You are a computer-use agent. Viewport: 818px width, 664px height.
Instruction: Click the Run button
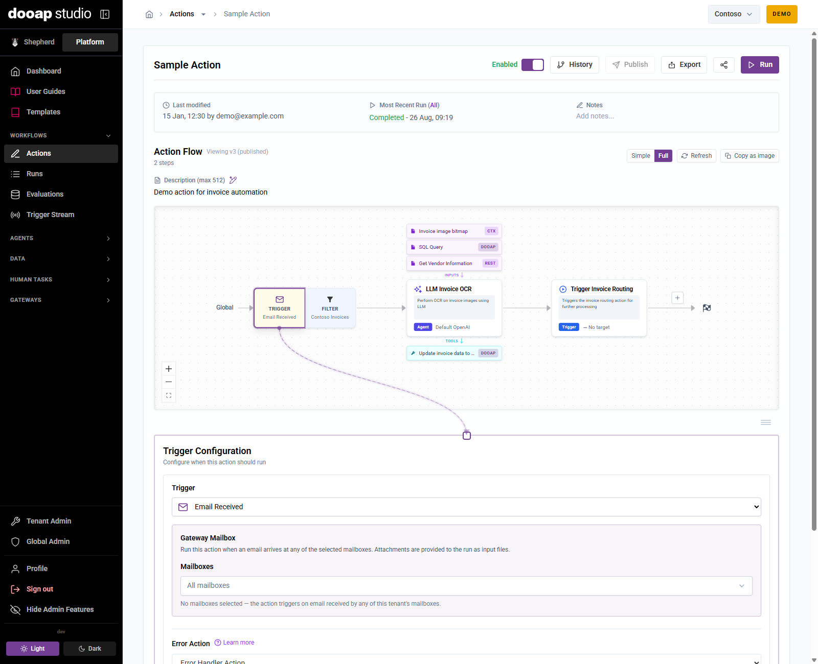click(x=760, y=65)
